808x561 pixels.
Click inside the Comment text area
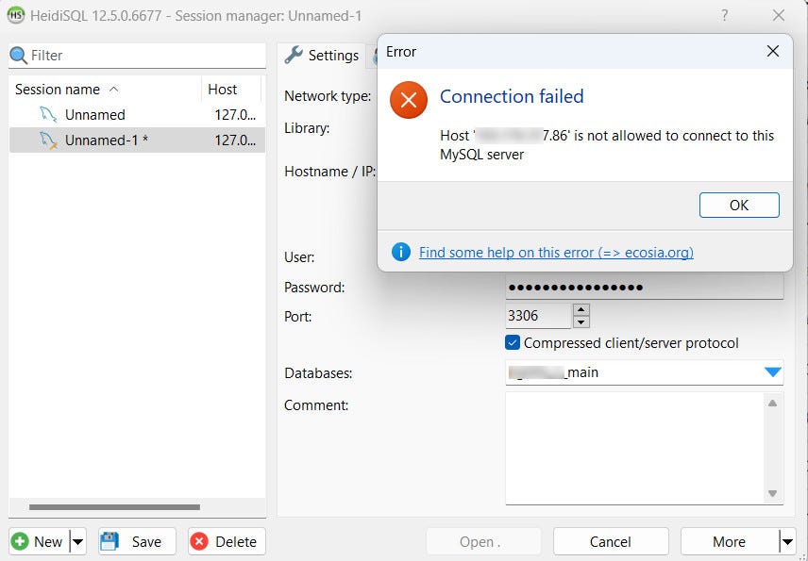[635, 448]
